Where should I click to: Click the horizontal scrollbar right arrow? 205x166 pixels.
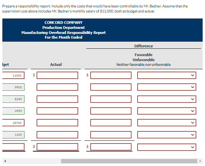[200, 161]
